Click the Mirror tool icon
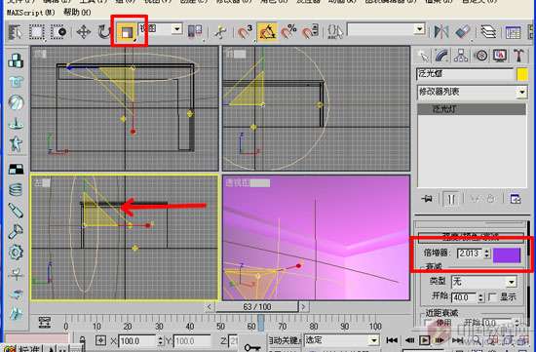Viewport: 536px width, 352px height. click(441, 32)
